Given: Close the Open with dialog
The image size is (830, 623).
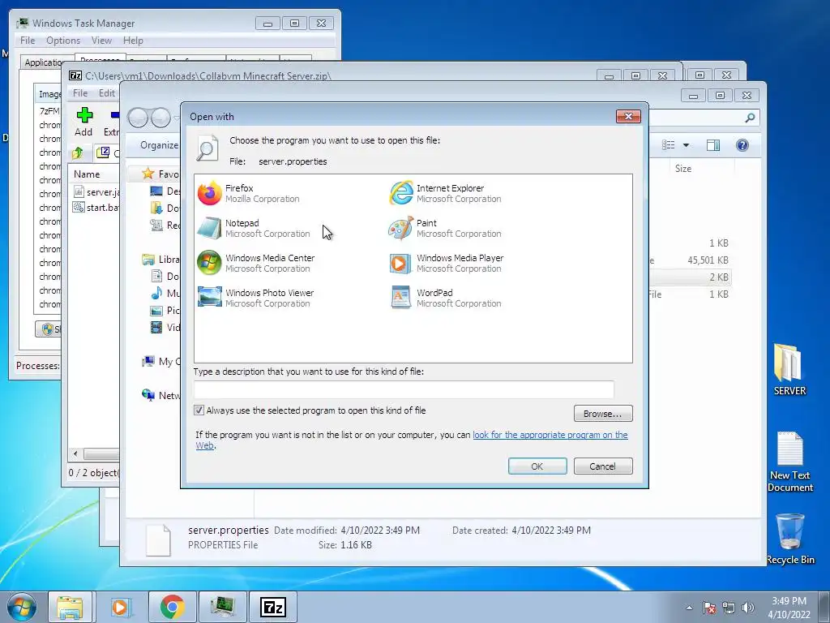Looking at the screenshot, I should click(x=628, y=116).
